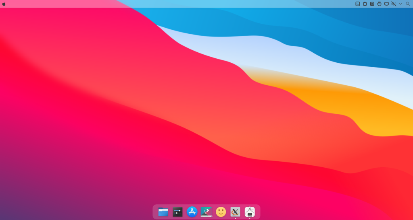413x220 pixels.
Task: Open the search magnifier in the menu bar
Action: (x=408, y=4)
